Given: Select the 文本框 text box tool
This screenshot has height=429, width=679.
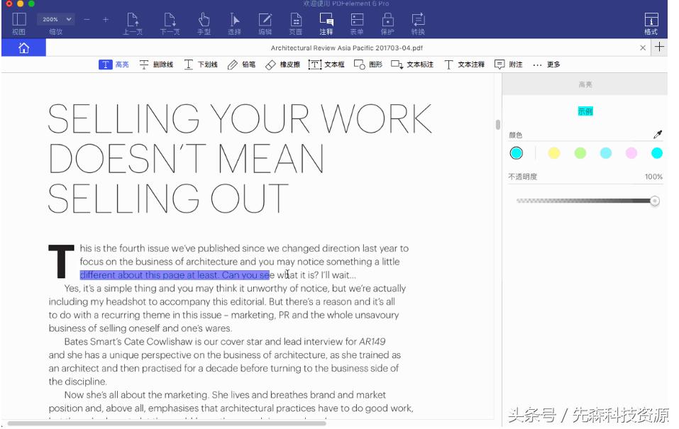Looking at the screenshot, I should click(x=326, y=65).
